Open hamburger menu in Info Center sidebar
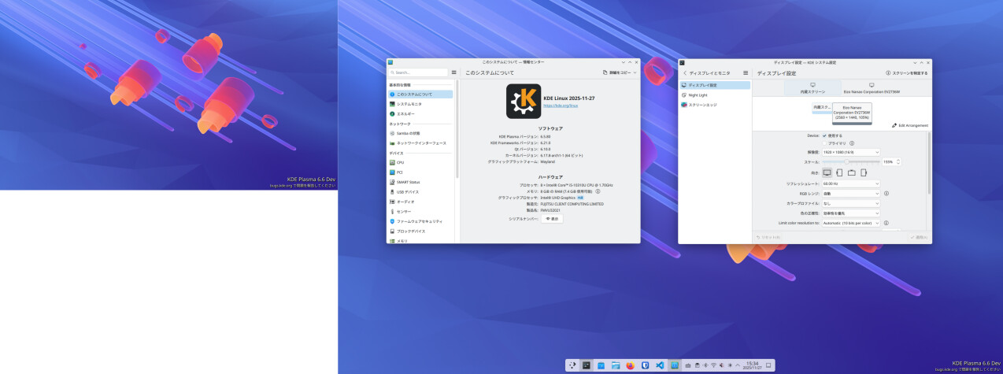The image size is (1003, 374). tap(453, 72)
